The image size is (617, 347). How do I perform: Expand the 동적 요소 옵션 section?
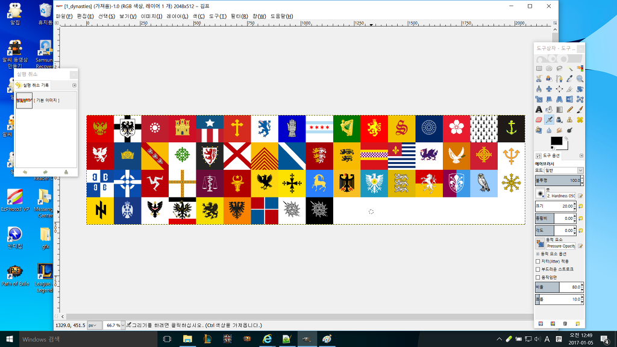coord(538,254)
